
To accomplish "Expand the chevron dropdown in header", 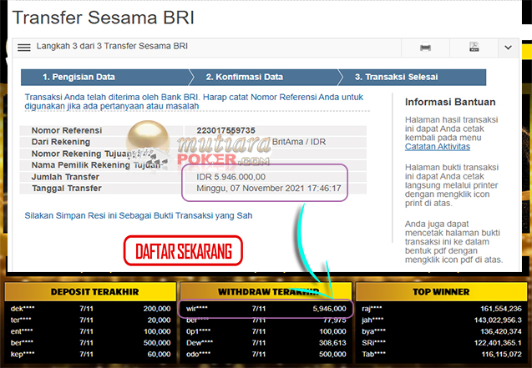I will pos(508,48).
